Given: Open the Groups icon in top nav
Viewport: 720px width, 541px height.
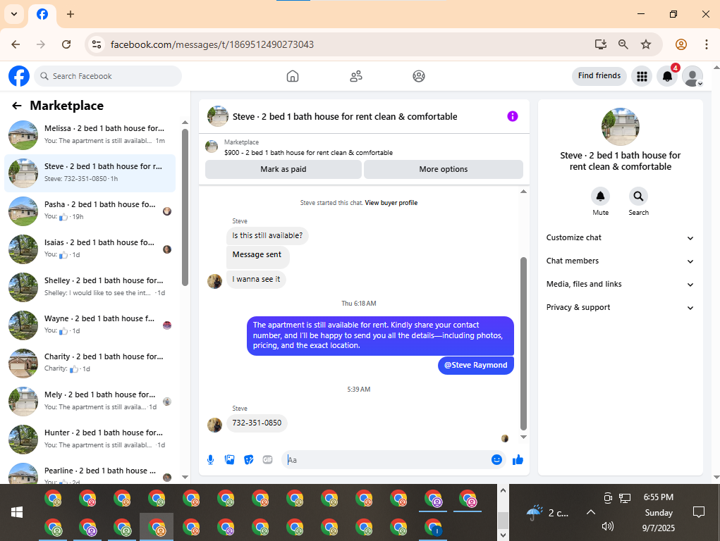Looking at the screenshot, I should [x=419, y=76].
